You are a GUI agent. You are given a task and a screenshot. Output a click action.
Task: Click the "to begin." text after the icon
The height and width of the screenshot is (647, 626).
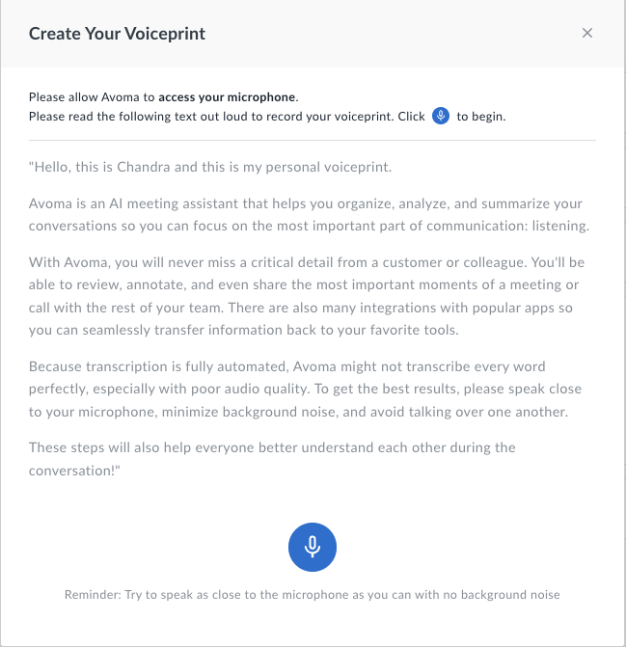[x=481, y=117]
